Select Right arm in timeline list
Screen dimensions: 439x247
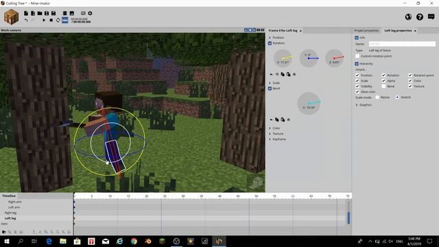click(15, 202)
